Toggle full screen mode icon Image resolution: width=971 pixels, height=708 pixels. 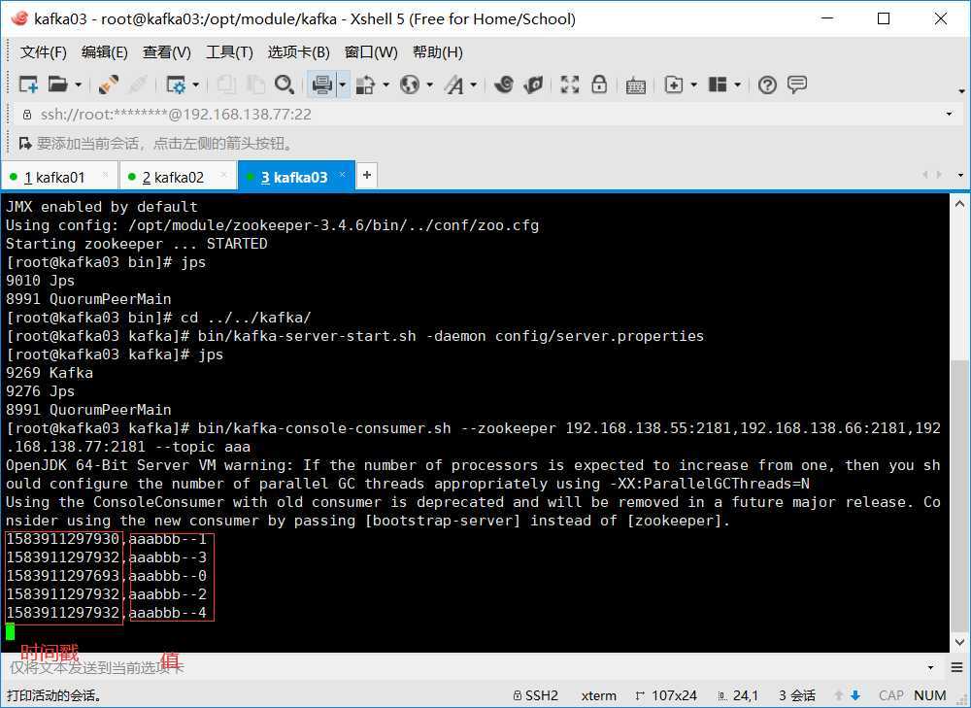pyautogui.click(x=570, y=84)
